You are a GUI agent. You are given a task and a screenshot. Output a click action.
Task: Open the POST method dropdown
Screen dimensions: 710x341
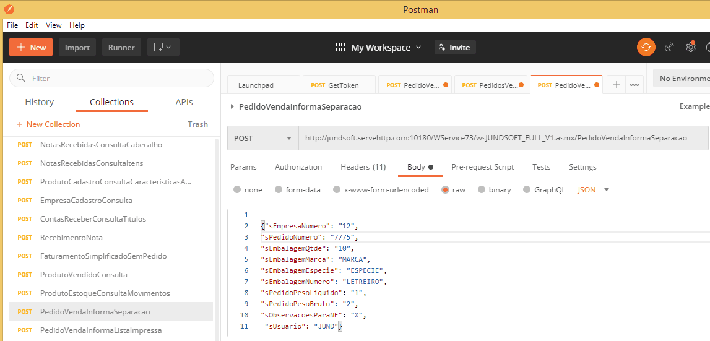262,138
